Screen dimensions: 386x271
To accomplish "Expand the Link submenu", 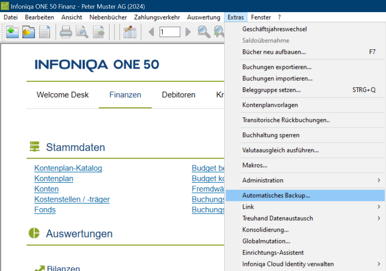I will click(305, 207).
